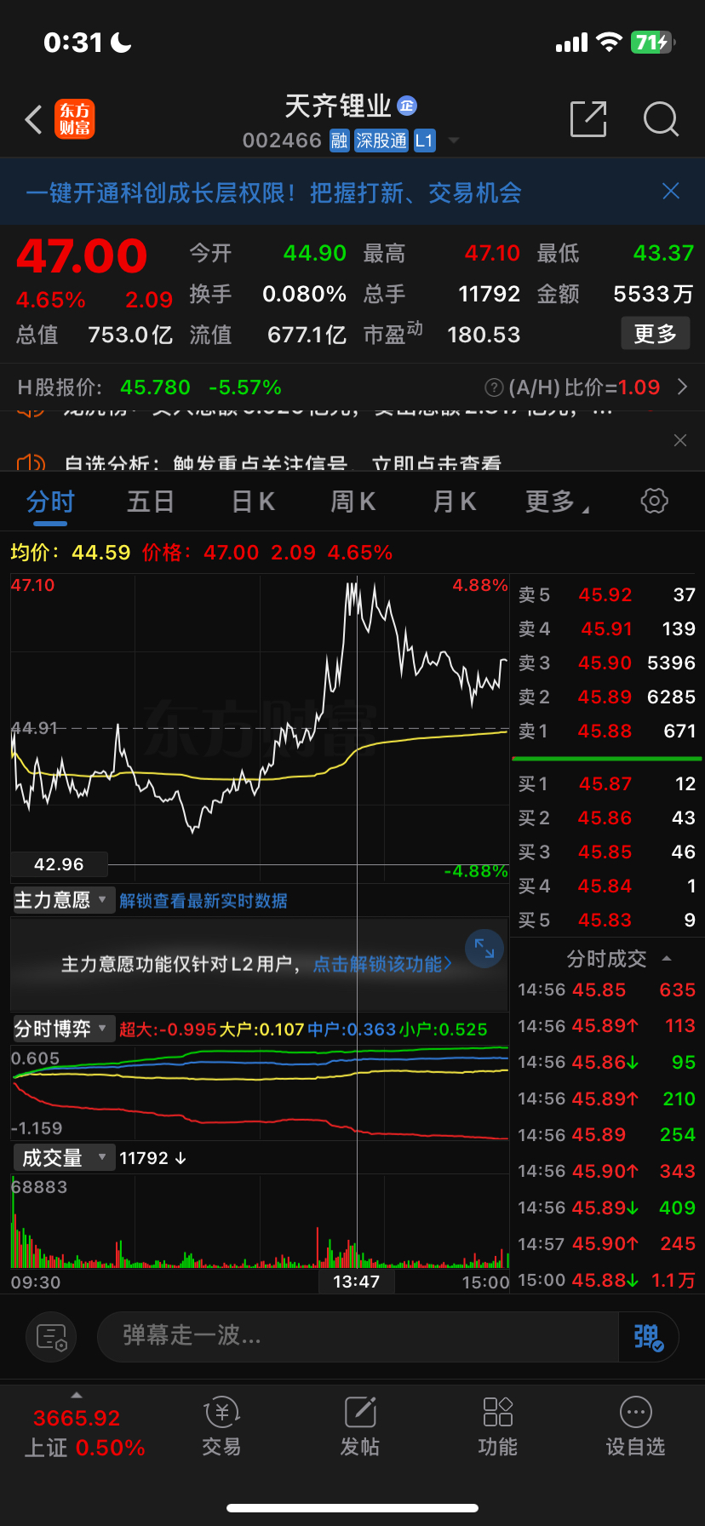
Task: Tap the 均价: 44.59 average price label
Action: coord(71,553)
